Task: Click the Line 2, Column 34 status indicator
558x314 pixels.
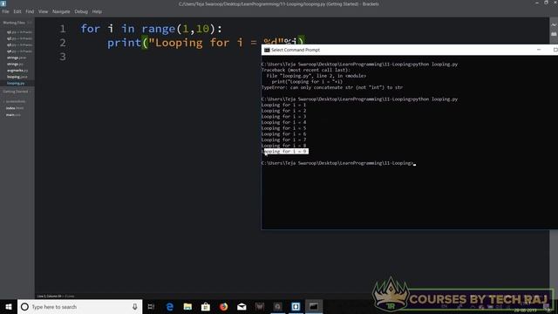Action: click(x=49, y=297)
